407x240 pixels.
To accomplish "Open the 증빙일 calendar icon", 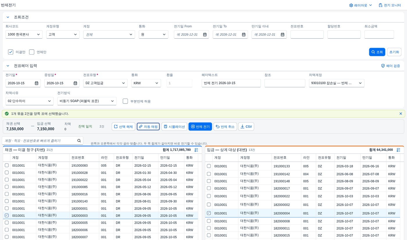I will coord(75,83).
